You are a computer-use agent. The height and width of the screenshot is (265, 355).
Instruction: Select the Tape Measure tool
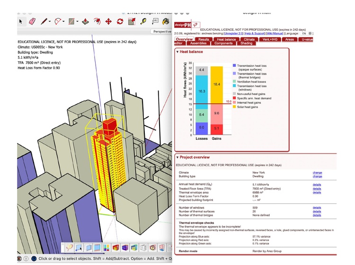pos(143,21)
